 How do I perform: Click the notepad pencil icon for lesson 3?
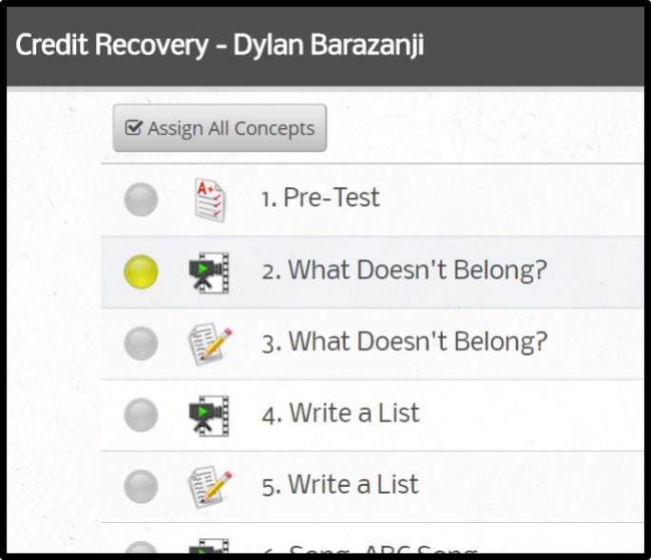click(x=210, y=344)
